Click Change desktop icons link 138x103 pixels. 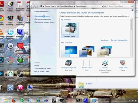click(42, 16)
